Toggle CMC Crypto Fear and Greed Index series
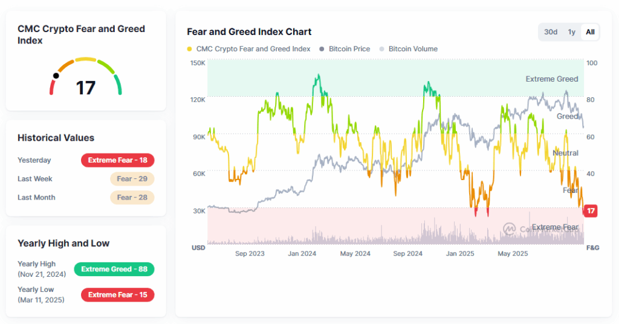 pos(253,49)
